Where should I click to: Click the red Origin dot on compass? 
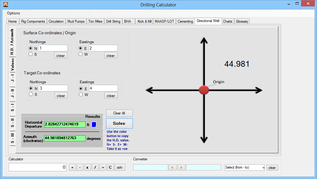(x=204, y=90)
